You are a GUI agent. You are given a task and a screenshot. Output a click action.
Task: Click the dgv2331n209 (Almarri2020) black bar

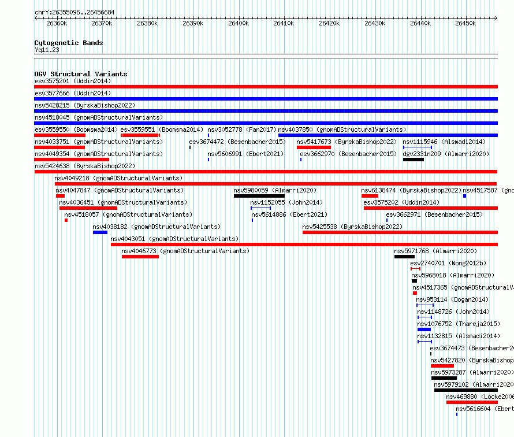pos(414,160)
